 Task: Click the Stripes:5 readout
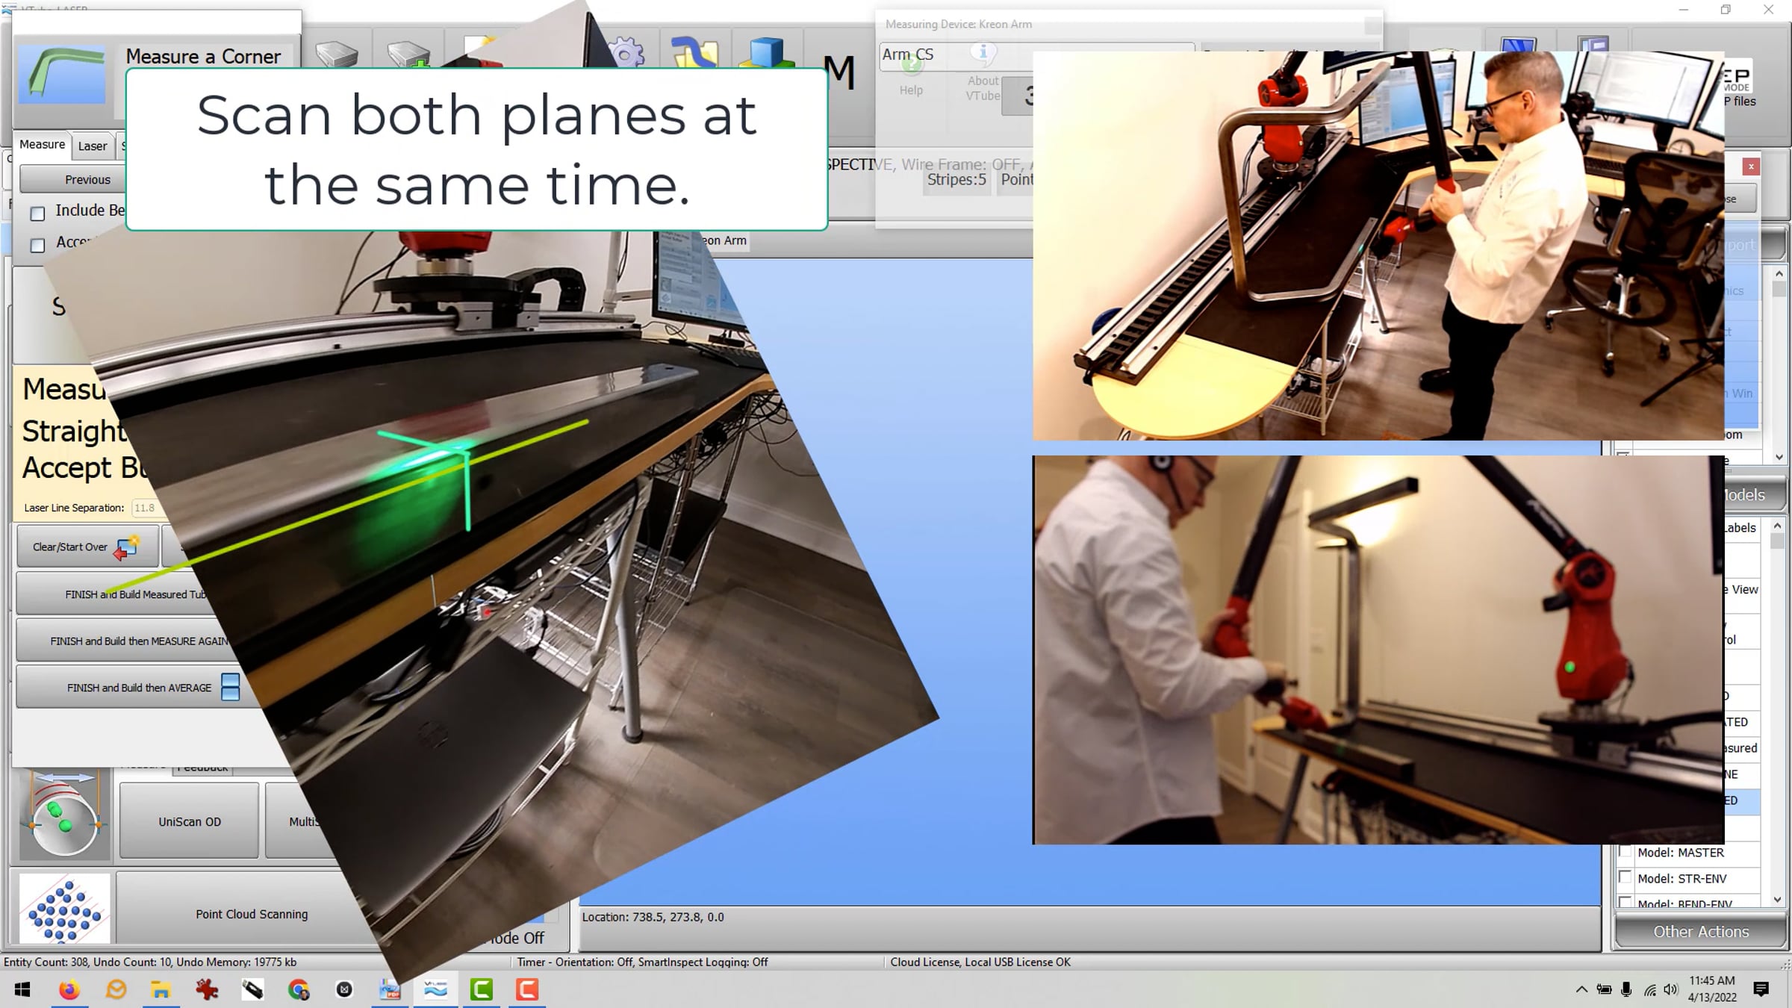[x=956, y=179]
